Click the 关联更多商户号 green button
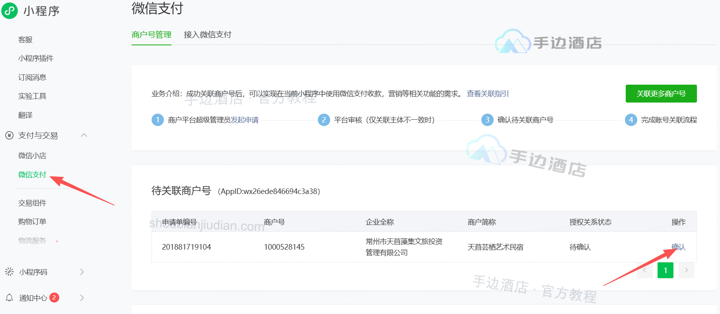Viewport: 720px width, 314px height. [661, 94]
